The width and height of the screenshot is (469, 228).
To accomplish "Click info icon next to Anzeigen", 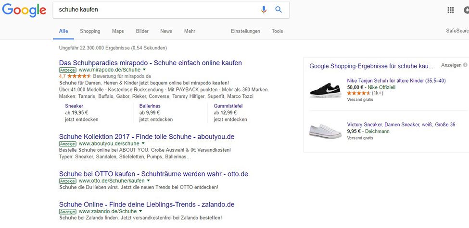I will click(465, 65).
